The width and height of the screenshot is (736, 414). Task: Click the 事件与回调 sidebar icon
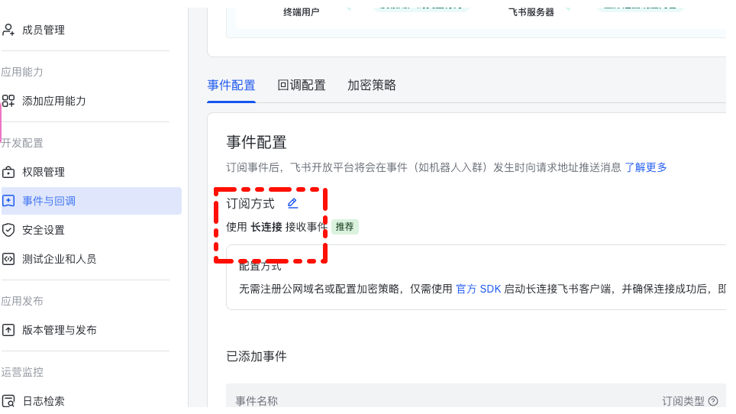click(x=8, y=201)
